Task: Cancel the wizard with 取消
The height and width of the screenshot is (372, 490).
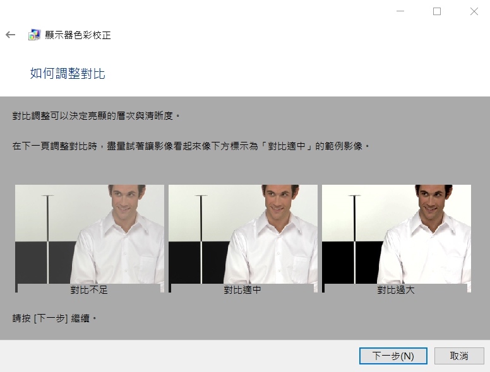Action: [459, 356]
